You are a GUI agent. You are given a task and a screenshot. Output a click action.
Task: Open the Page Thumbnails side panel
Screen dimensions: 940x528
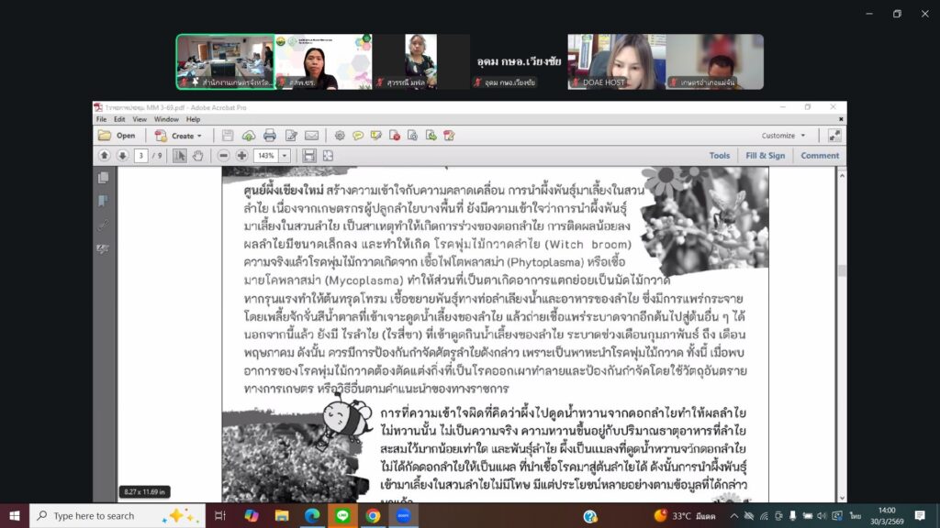tap(104, 178)
